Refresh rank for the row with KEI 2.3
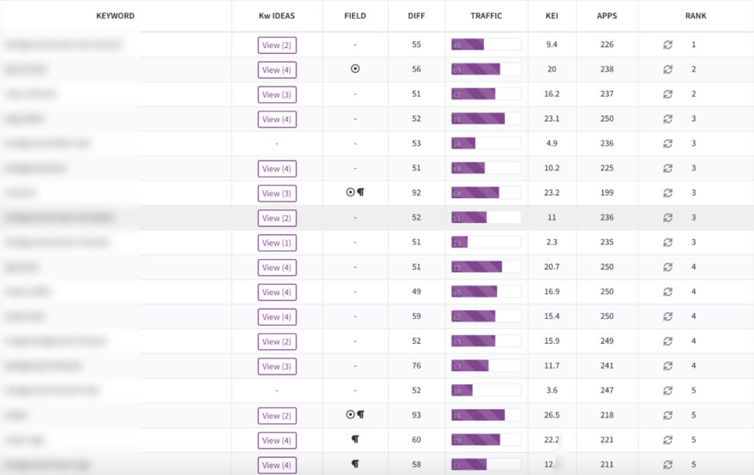The image size is (754, 475). [668, 243]
